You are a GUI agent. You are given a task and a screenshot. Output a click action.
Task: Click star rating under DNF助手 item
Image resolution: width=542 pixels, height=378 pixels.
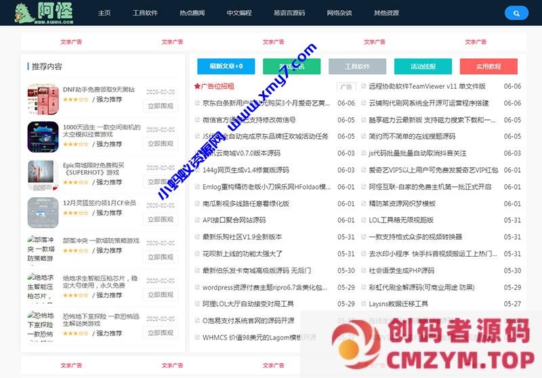point(75,100)
